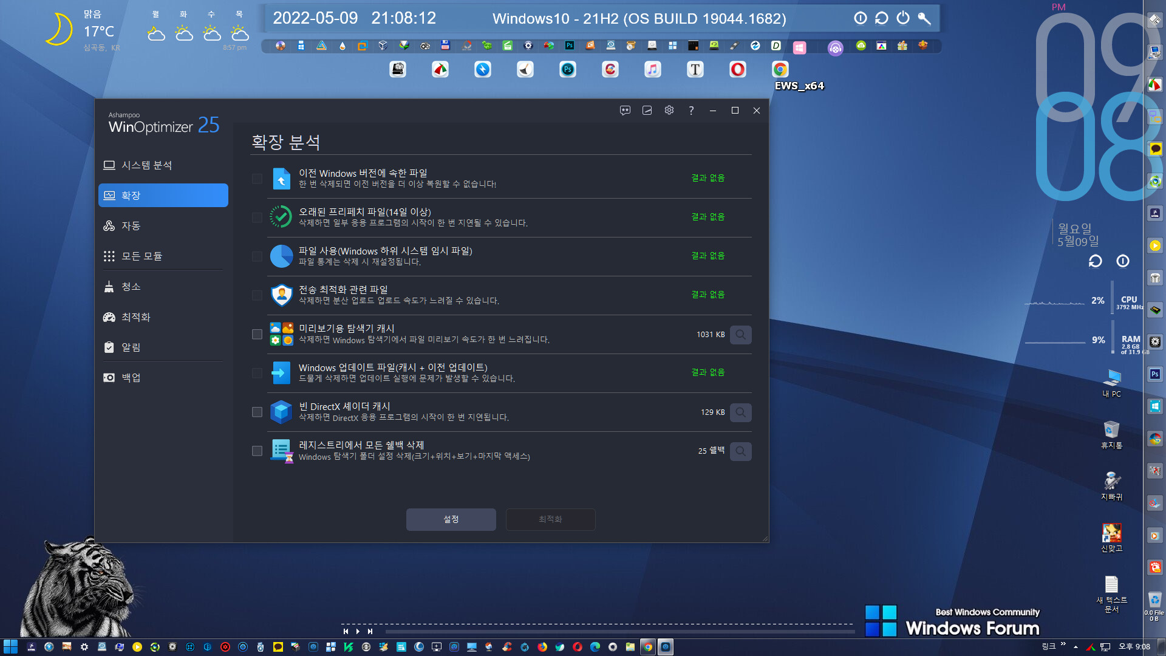Open 자동 in the sidebar
Viewport: 1166px width, 656px height.
click(x=163, y=226)
